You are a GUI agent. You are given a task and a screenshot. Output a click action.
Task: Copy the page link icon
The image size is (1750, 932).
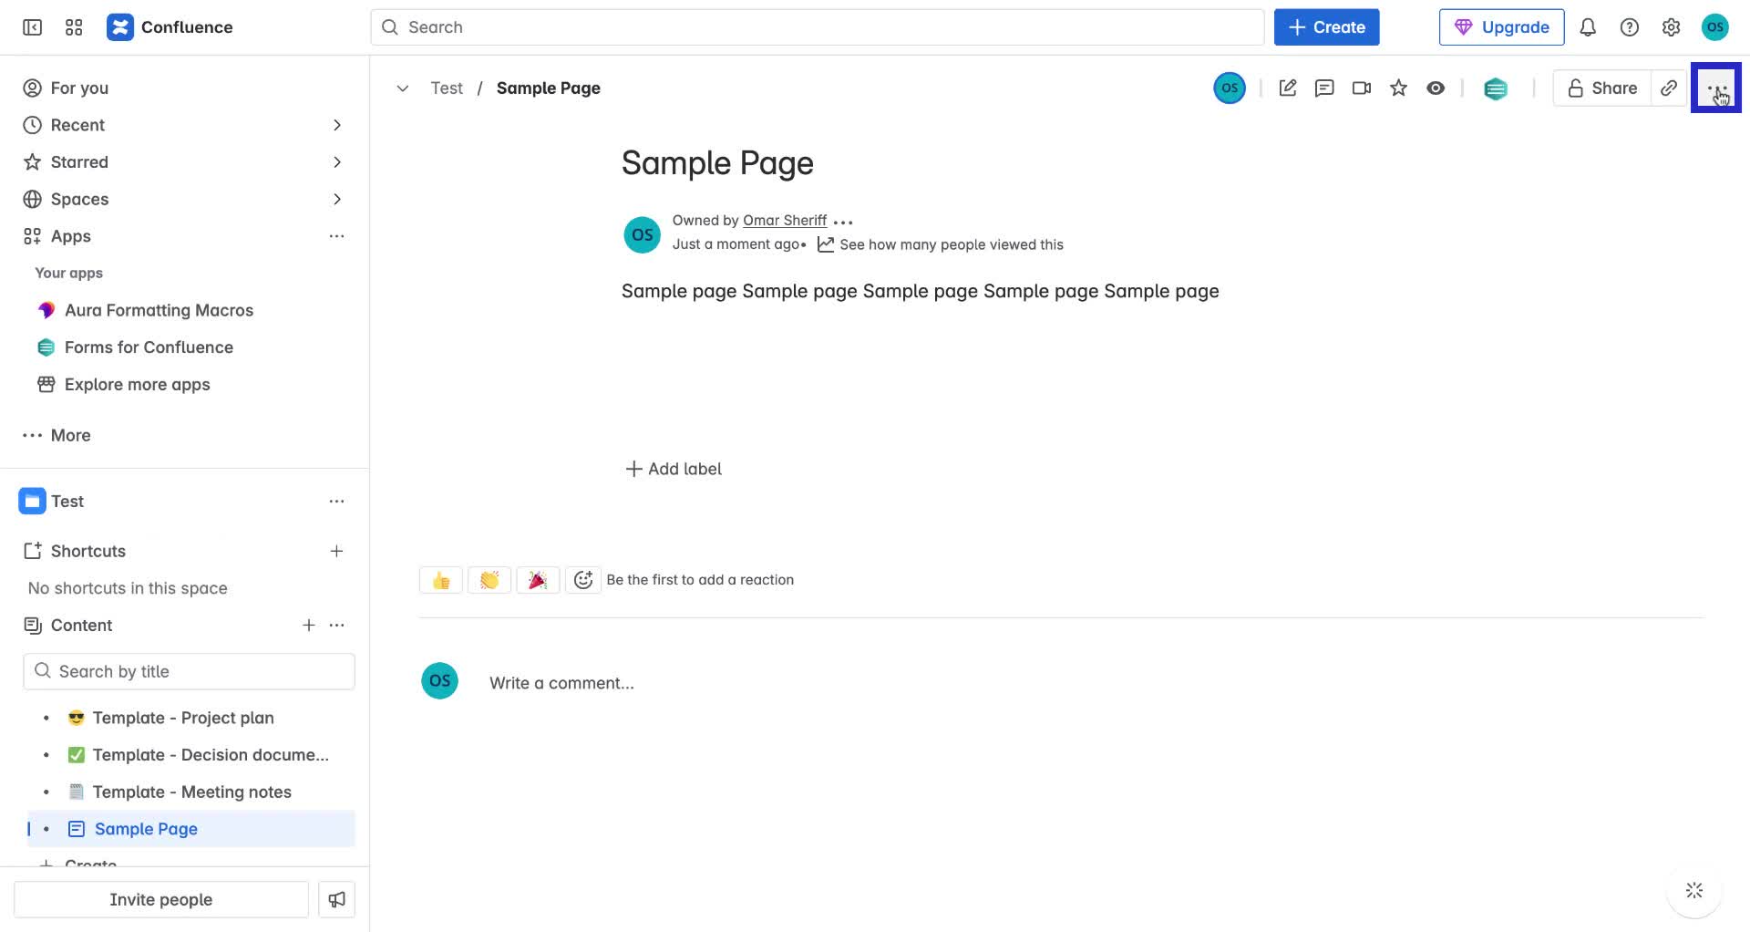click(x=1669, y=88)
